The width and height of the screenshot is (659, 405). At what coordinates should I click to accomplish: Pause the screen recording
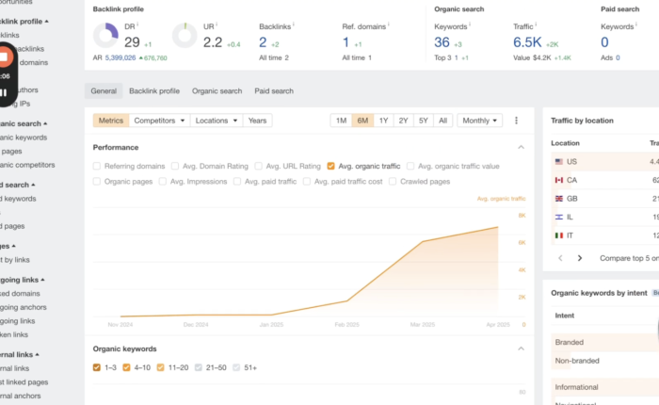tap(4, 92)
